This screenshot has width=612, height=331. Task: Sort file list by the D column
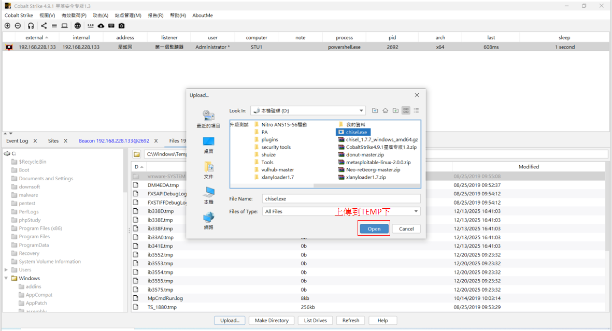pos(138,167)
